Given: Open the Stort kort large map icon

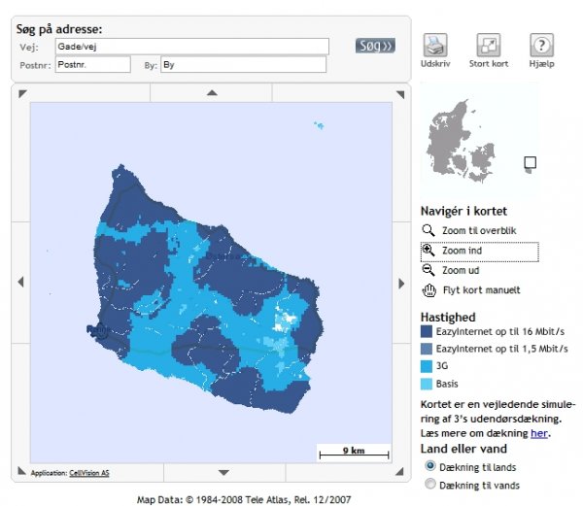Looking at the screenshot, I should (x=488, y=45).
